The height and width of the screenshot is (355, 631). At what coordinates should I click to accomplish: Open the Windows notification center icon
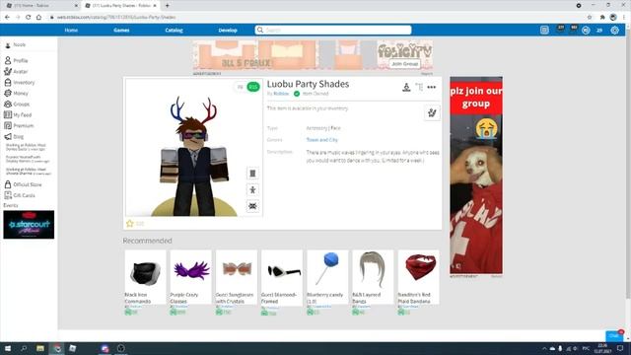620,348
